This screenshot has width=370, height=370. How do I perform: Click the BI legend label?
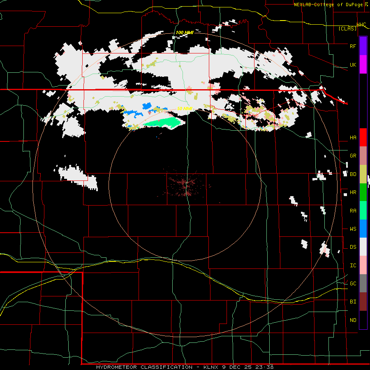353,302
